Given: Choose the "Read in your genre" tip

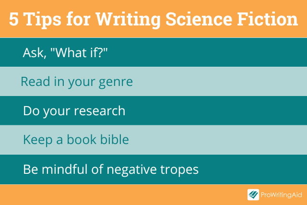Looking at the screenshot, I should (77, 82).
